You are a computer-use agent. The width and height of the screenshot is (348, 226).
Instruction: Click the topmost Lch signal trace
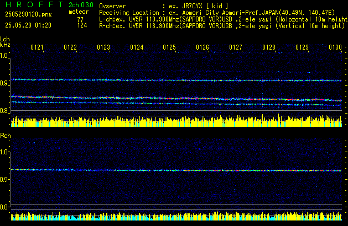[176, 80]
